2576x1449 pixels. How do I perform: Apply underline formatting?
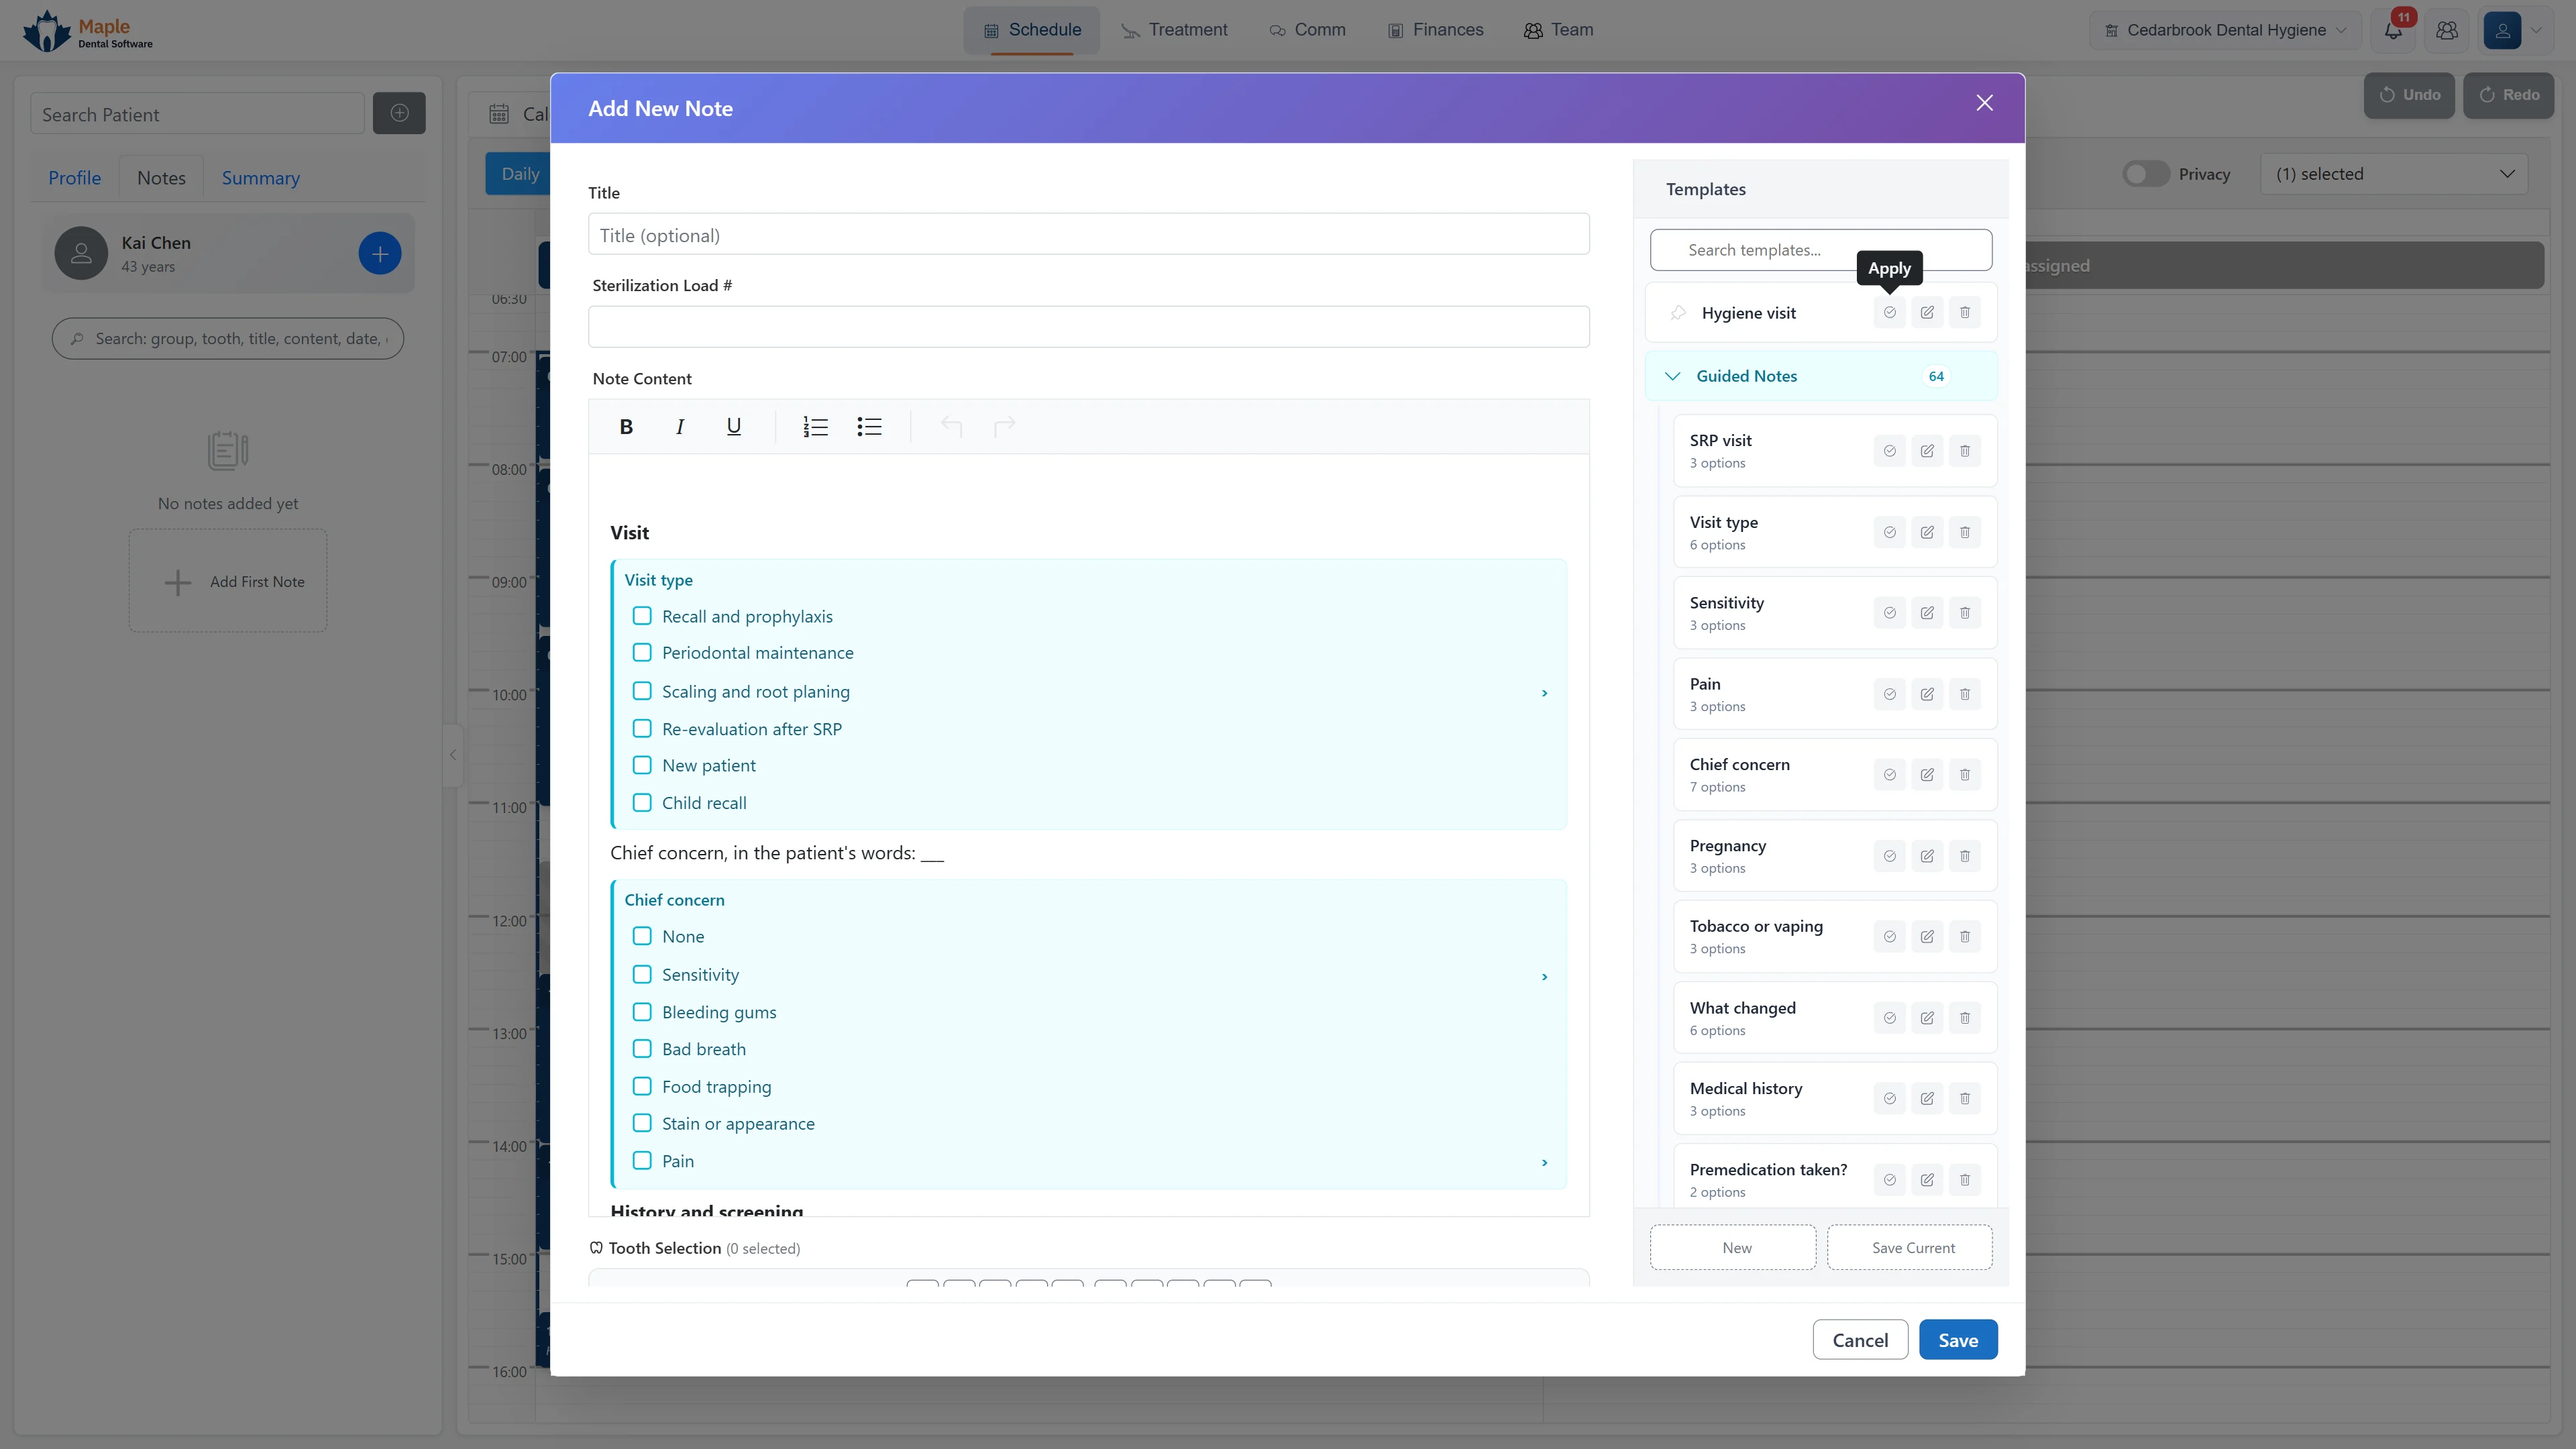pos(734,427)
